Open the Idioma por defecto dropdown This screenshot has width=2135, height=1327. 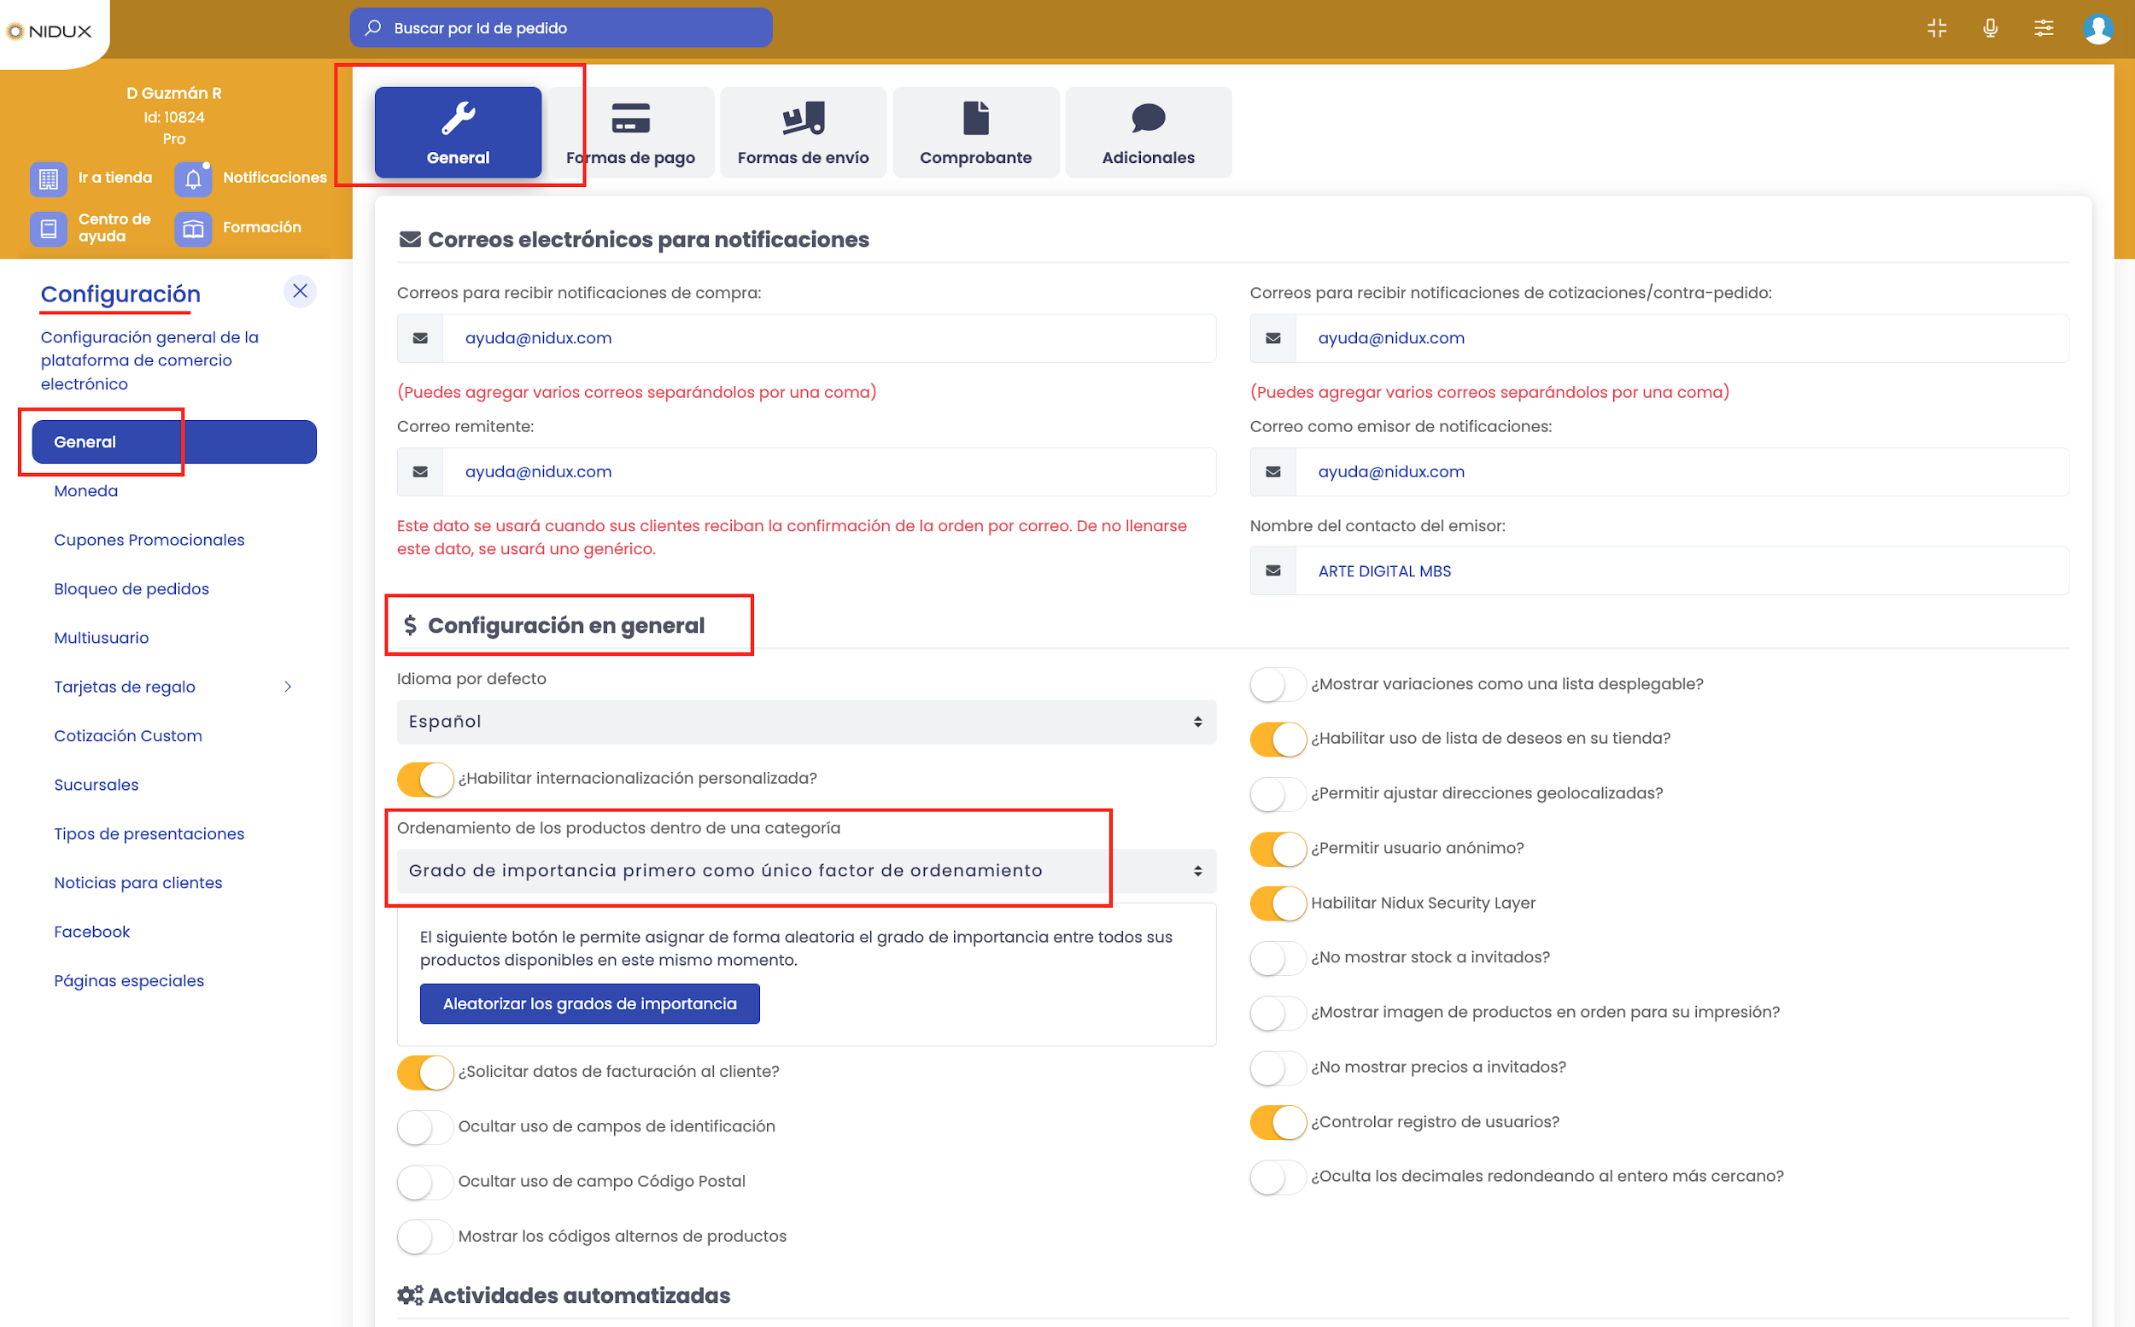pyautogui.click(x=805, y=722)
